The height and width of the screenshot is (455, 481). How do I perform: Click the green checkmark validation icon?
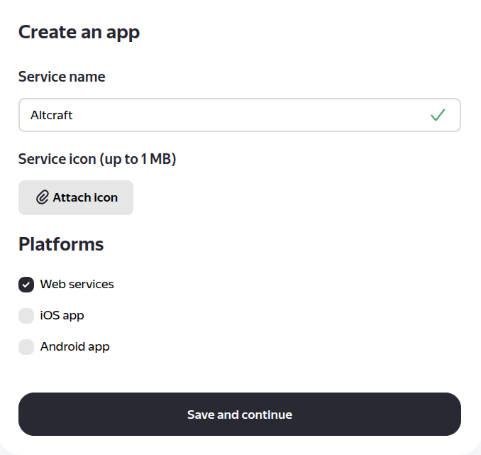438,115
